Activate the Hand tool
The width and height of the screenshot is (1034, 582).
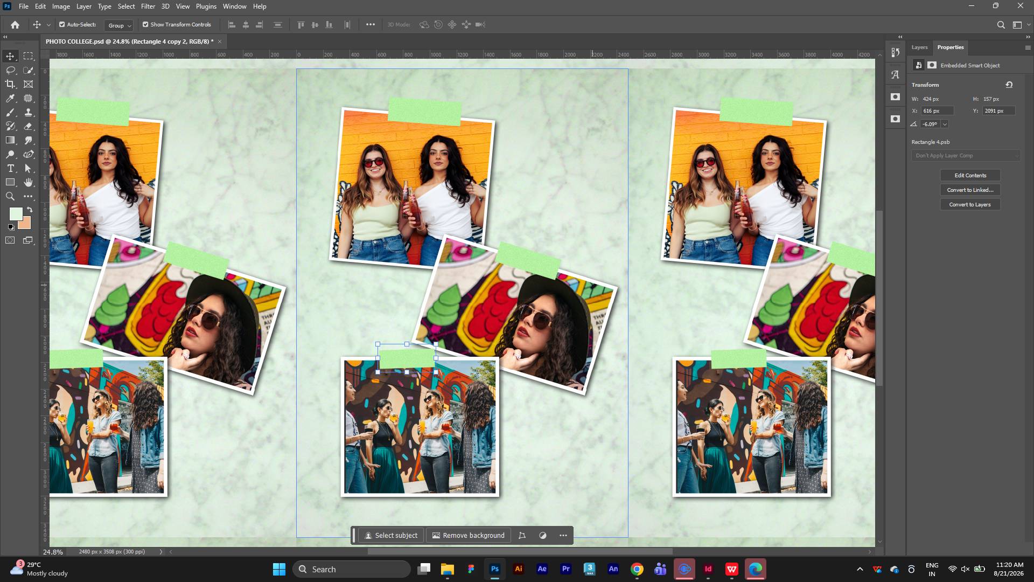29,182
